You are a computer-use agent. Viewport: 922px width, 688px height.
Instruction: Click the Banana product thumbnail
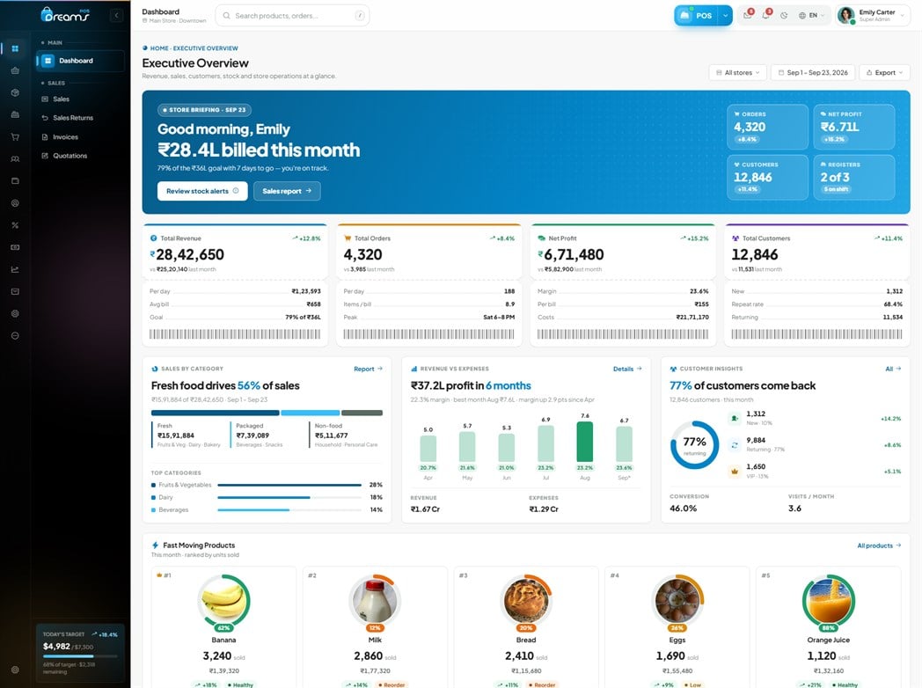pyautogui.click(x=223, y=600)
